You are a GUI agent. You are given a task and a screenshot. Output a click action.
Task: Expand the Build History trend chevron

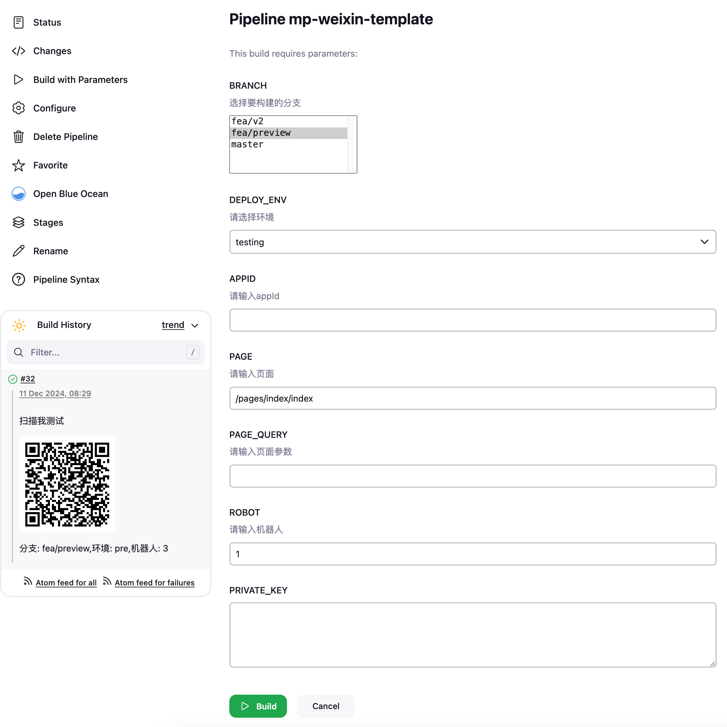(x=195, y=325)
